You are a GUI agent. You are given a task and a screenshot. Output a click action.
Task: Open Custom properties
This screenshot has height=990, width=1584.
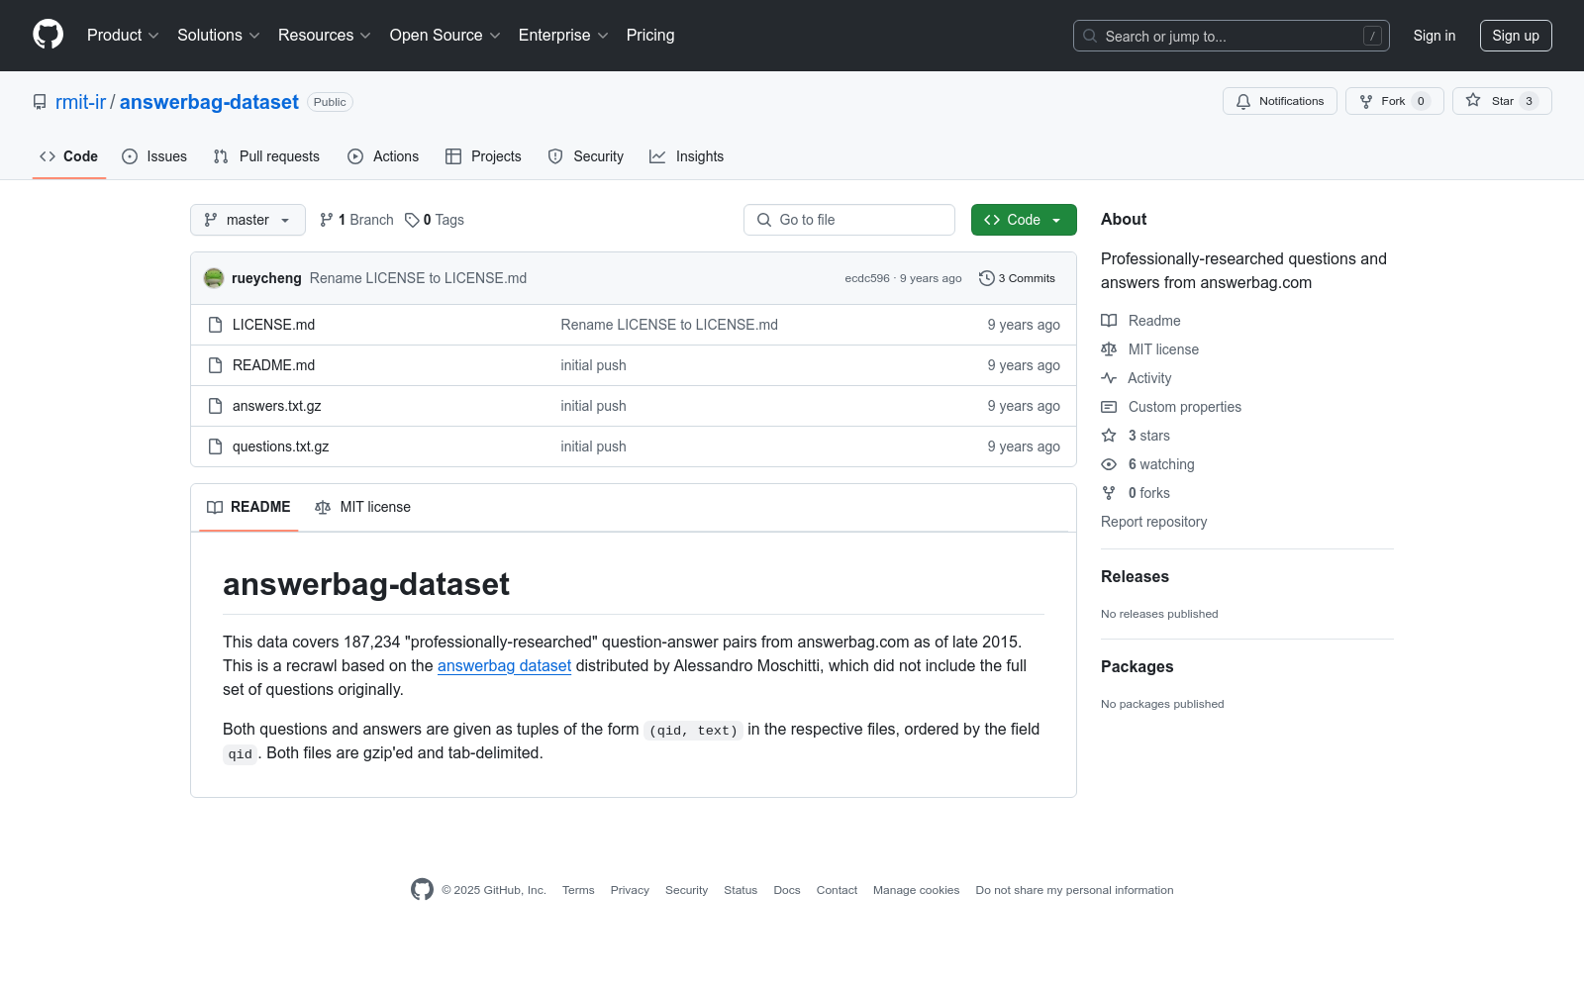coord(1171,407)
